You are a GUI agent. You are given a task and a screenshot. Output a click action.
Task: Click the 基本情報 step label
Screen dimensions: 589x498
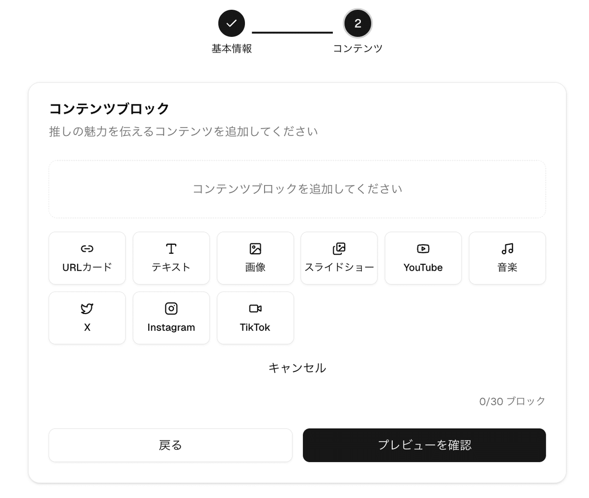pyautogui.click(x=231, y=48)
